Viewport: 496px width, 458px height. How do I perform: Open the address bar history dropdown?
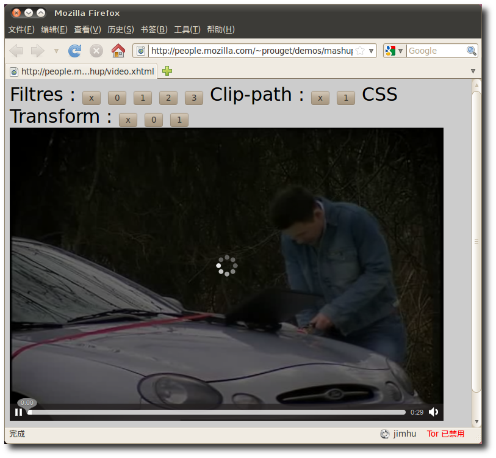(372, 51)
